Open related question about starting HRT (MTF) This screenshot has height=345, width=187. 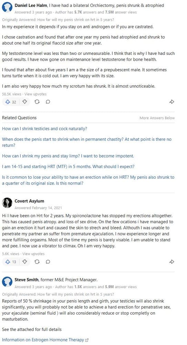pos(68,167)
